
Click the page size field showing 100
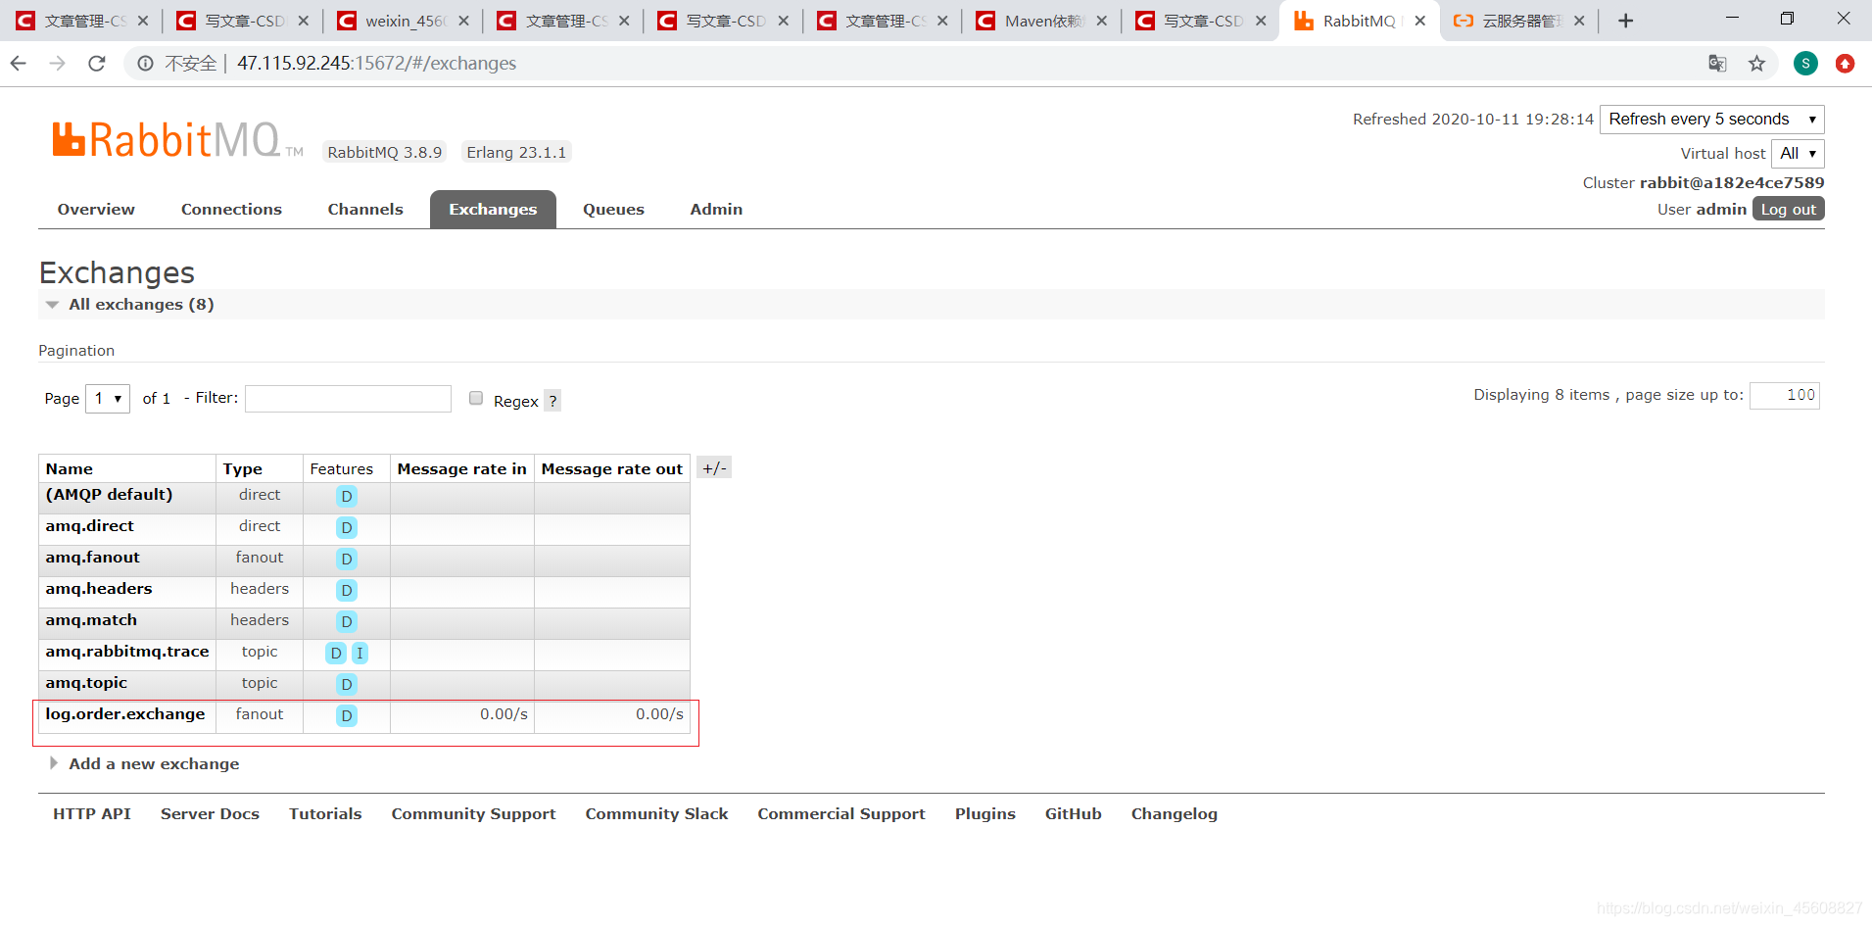click(1785, 396)
